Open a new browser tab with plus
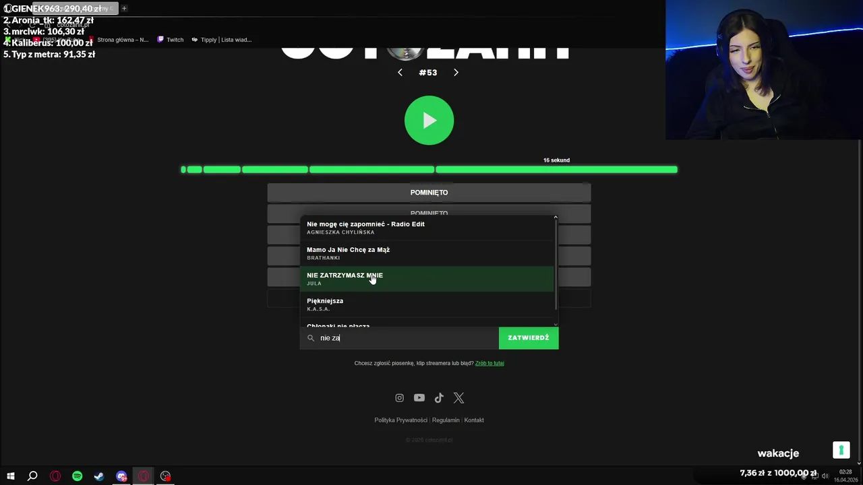 (124, 9)
